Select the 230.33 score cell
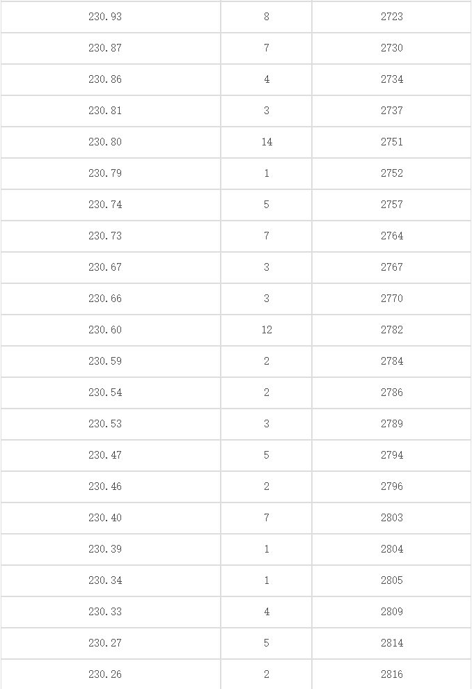The image size is (472, 689). pos(105,612)
